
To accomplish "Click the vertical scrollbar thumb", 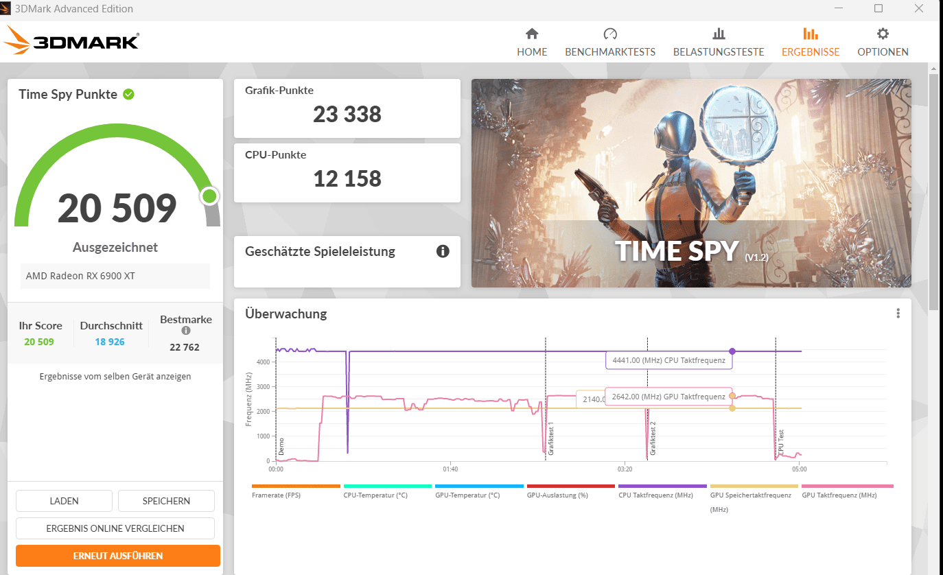I will coord(933,192).
